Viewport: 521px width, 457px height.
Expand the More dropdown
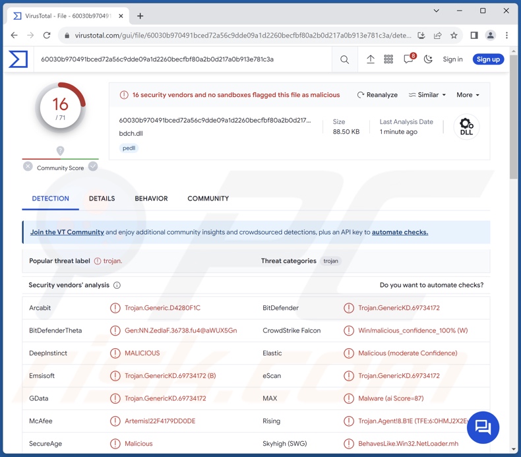coord(468,95)
